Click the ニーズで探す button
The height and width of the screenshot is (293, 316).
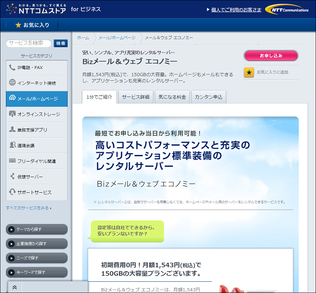(x=36, y=258)
